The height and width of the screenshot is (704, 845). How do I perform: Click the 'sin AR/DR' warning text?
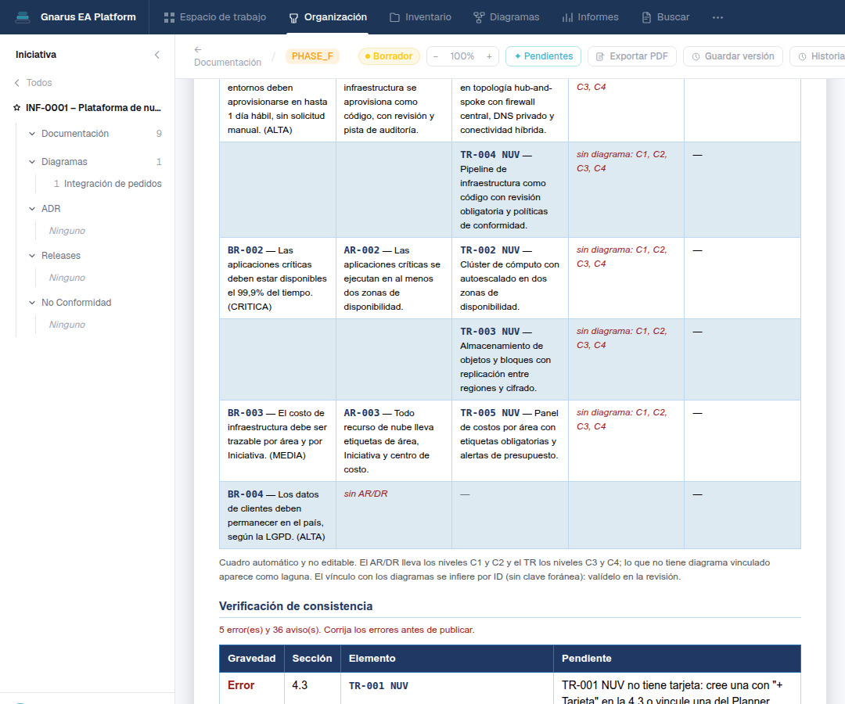[x=365, y=494]
